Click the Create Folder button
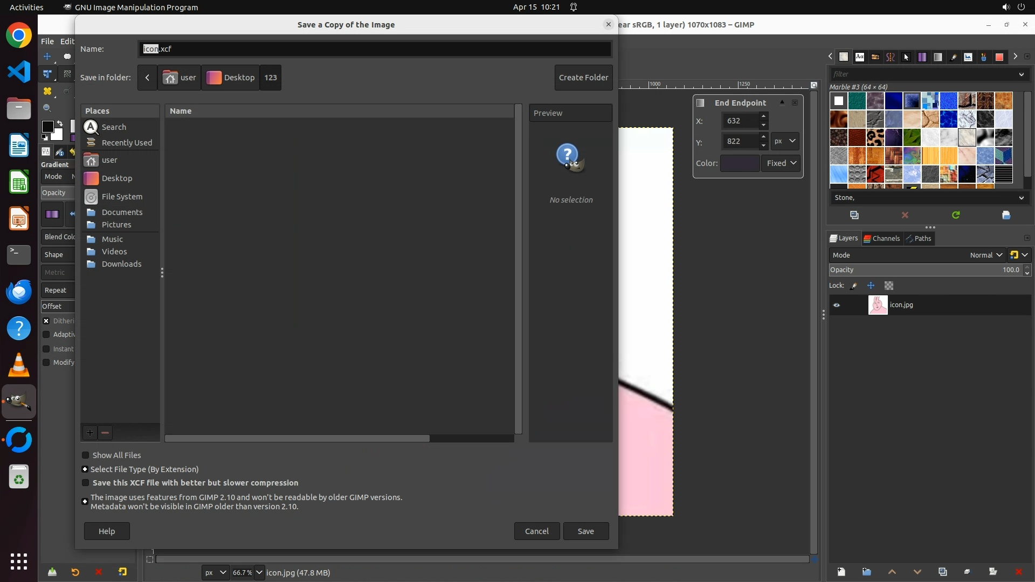The image size is (1035, 582). (583, 78)
